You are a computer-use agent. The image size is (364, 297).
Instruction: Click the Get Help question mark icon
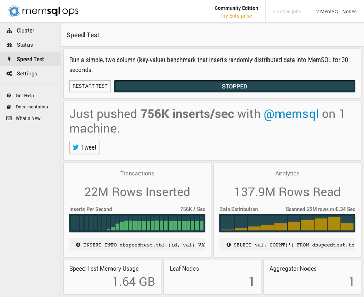click(9, 95)
